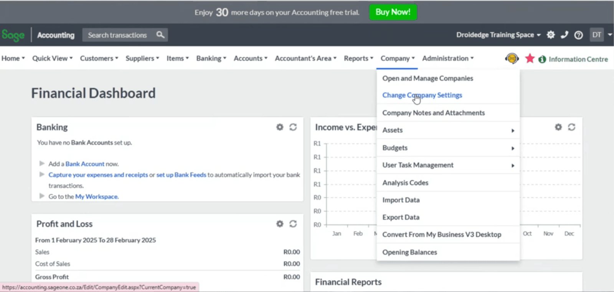The height and width of the screenshot is (292, 614).
Task: Select Change Company Settings
Action: [448, 95]
